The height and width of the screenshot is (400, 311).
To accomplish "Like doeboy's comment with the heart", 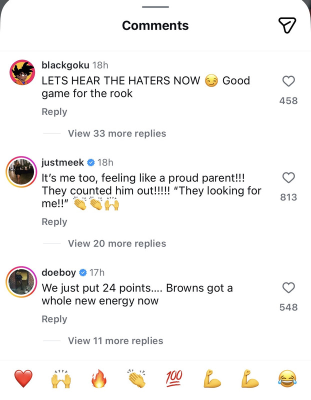I will pyautogui.click(x=288, y=288).
